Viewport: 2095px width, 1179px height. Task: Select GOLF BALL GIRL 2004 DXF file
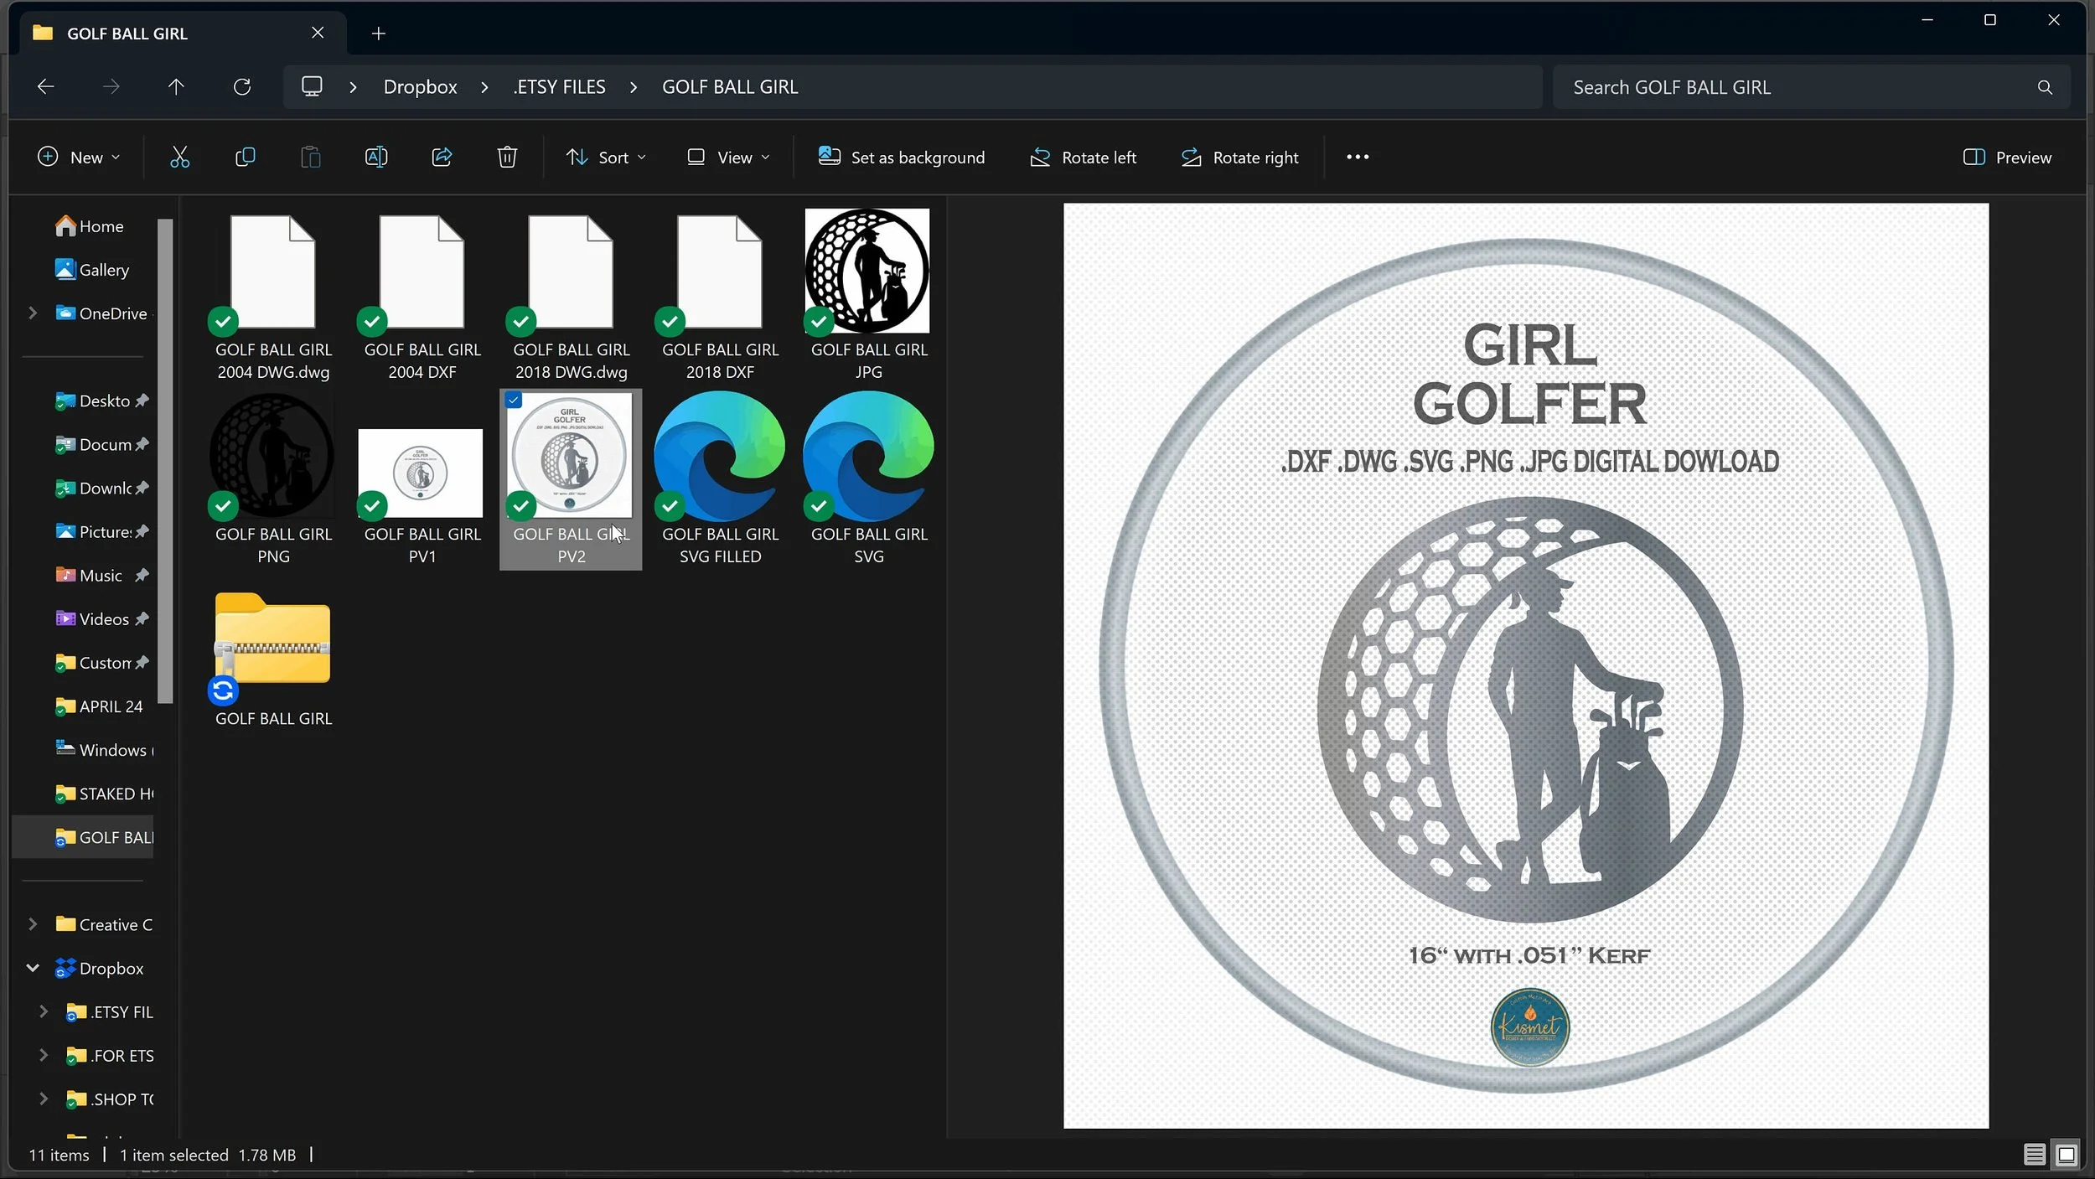[422, 297]
